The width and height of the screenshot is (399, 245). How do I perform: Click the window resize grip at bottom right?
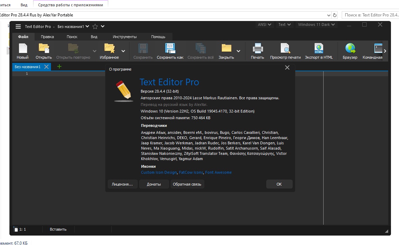click(386, 231)
